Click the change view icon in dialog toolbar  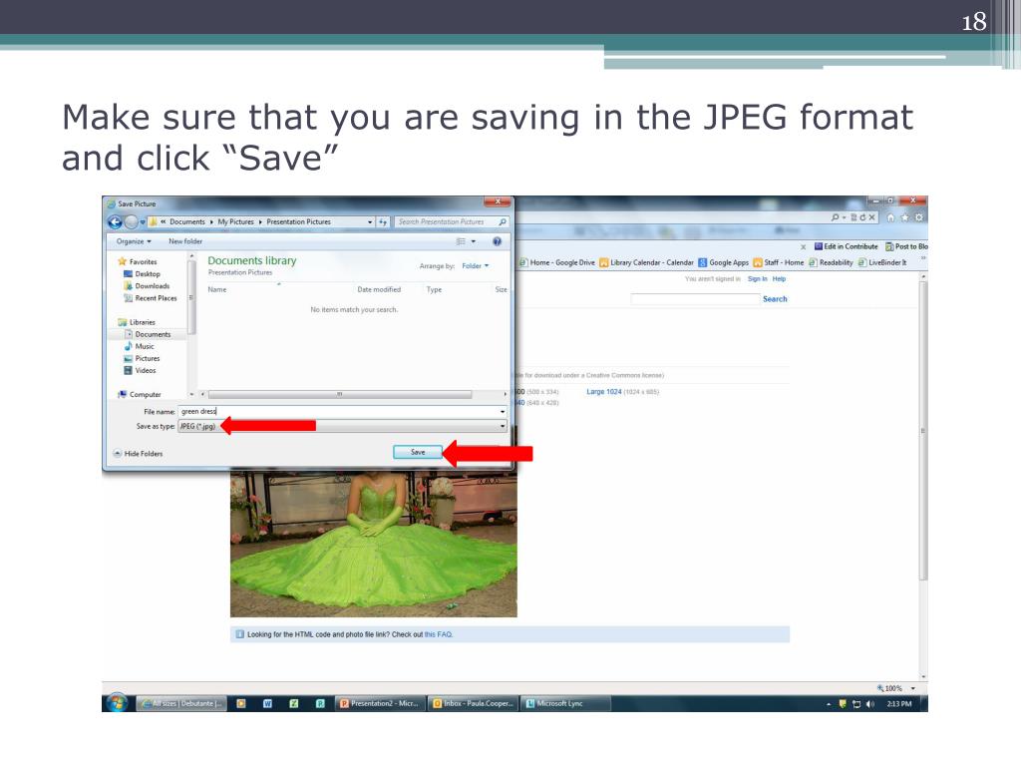pyautogui.click(x=461, y=241)
